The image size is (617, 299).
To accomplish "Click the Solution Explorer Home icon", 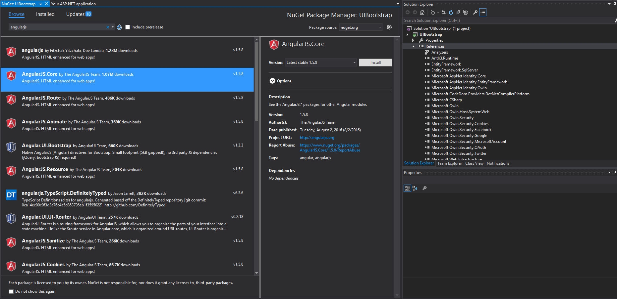I will point(422,12).
